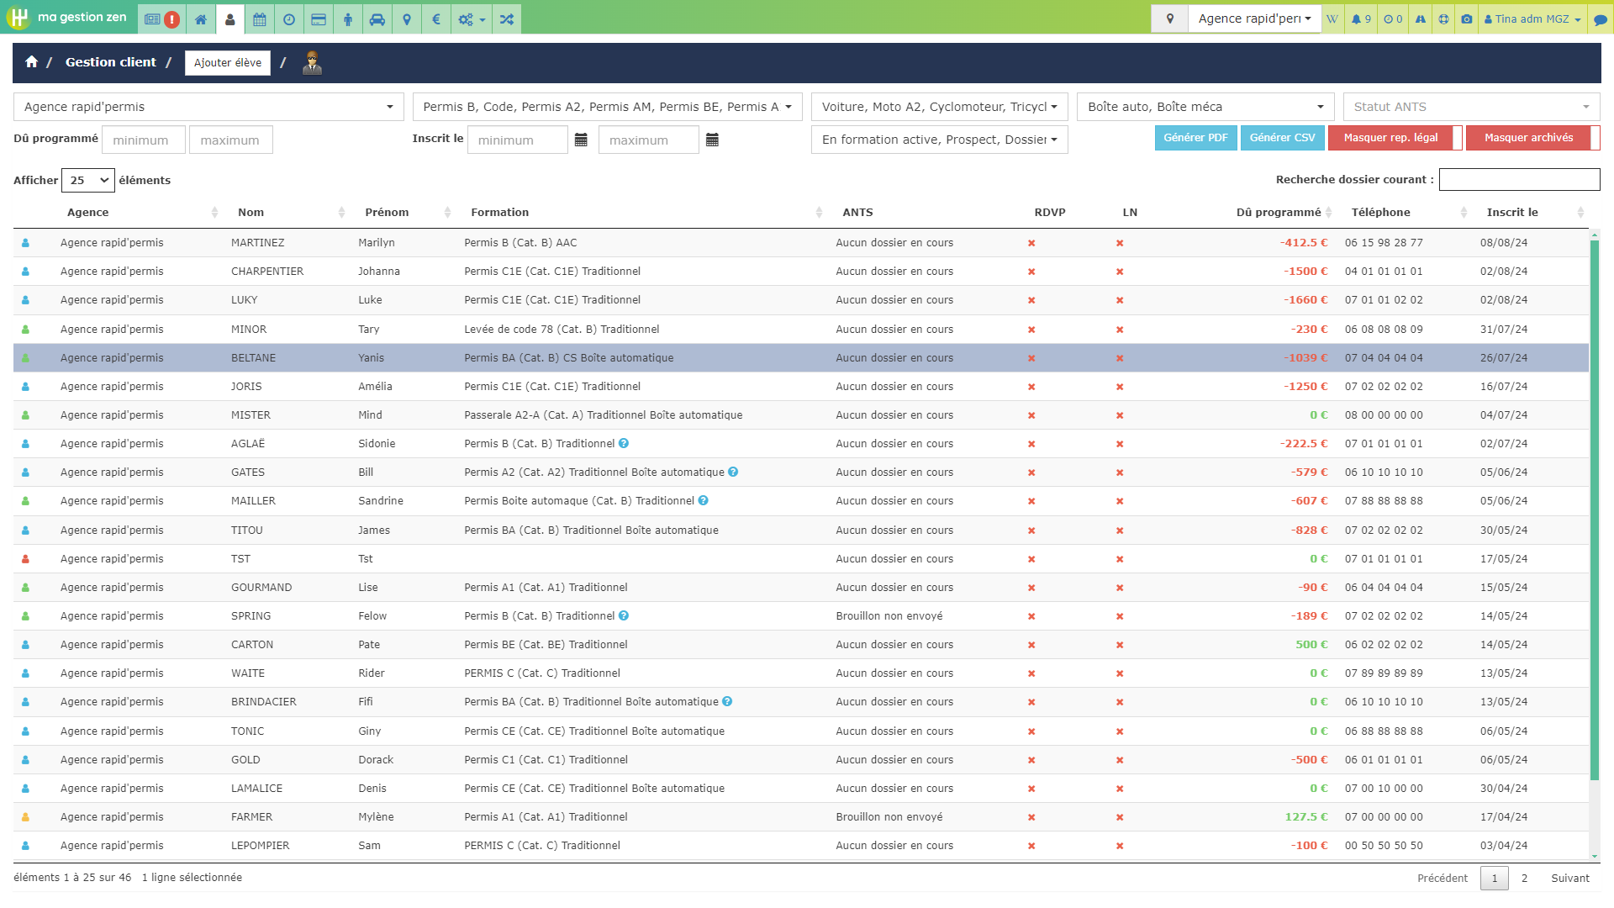Click help icon beside GATES Permis A2 formation
The height and width of the screenshot is (908, 1614).
[733, 472]
